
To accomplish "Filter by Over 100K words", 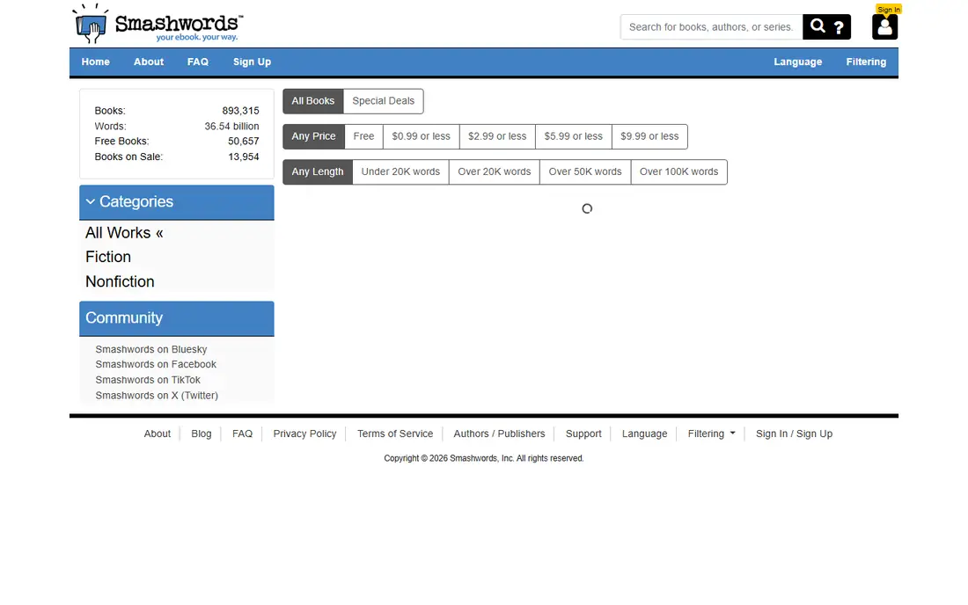I will point(679,171).
